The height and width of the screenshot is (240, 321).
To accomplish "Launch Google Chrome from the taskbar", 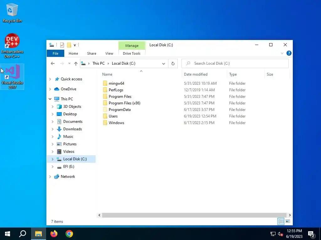I will (69, 234).
